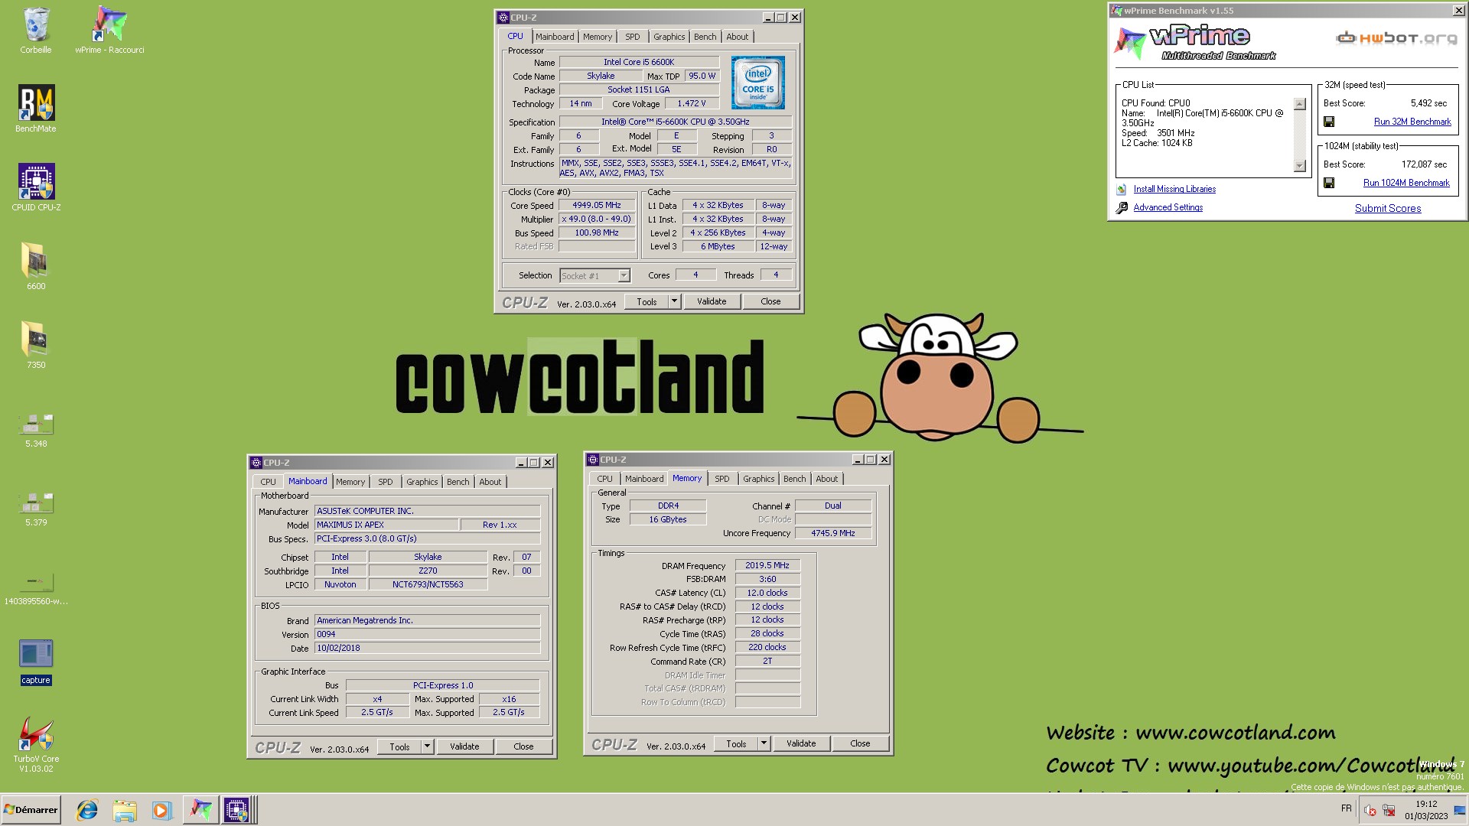Select CPU tab in the Mainboard CPU-Z window
Image resolution: width=1469 pixels, height=826 pixels.
coord(268,482)
